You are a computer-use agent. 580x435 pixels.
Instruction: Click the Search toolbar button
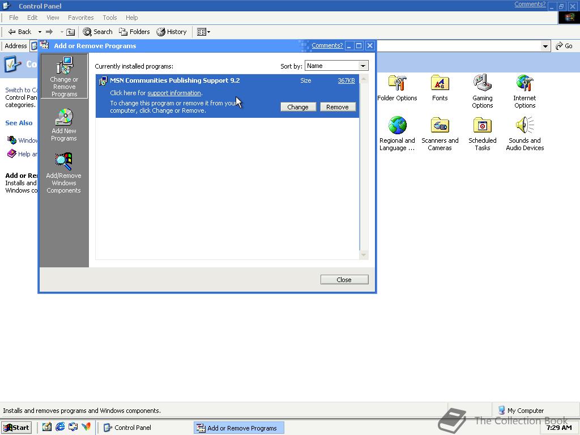click(97, 32)
